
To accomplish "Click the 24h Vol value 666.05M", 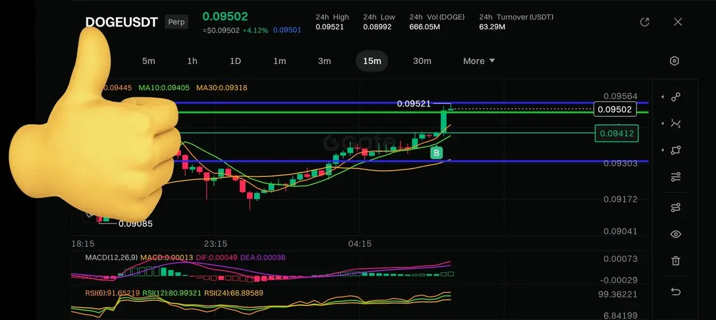I will click(426, 27).
